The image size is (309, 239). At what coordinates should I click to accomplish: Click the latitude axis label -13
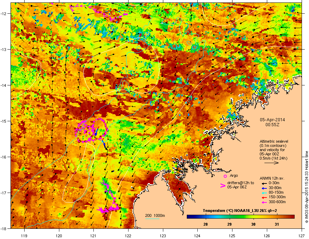(x=4, y=49)
